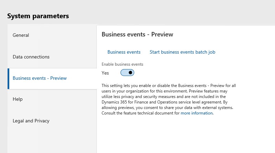Click the black knob on the toggle switch
Image resolution: width=275 pixels, height=153 pixels.
click(x=130, y=73)
